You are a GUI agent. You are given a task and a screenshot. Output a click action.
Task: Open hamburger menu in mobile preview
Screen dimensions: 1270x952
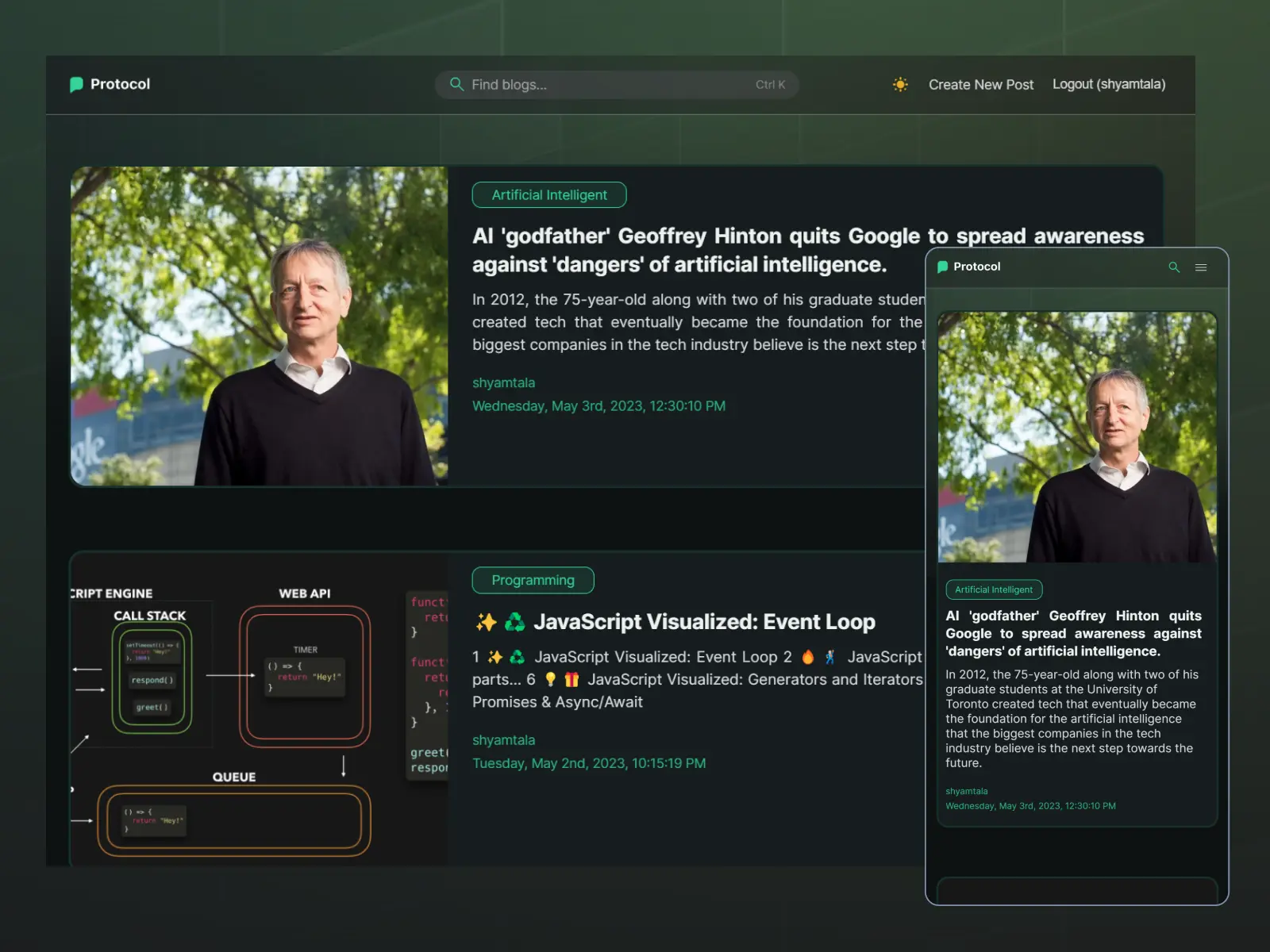point(1201,267)
